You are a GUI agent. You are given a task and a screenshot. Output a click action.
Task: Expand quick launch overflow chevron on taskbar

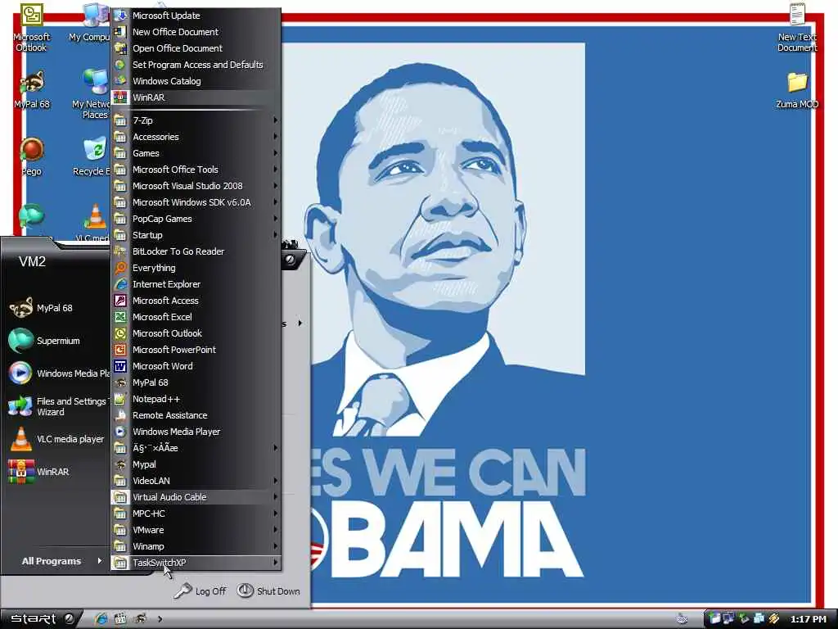160,619
